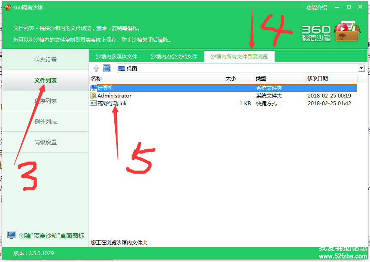Select the 计算机 row name
Viewport: 370px width, 262px height.
tap(105, 88)
